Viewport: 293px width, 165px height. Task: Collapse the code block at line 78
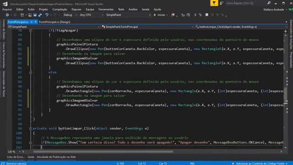31,30
